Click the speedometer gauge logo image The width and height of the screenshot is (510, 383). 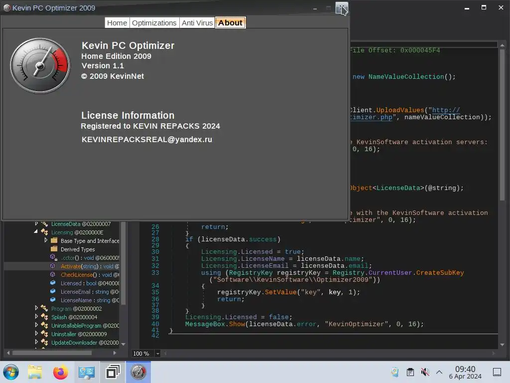point(40,65)
